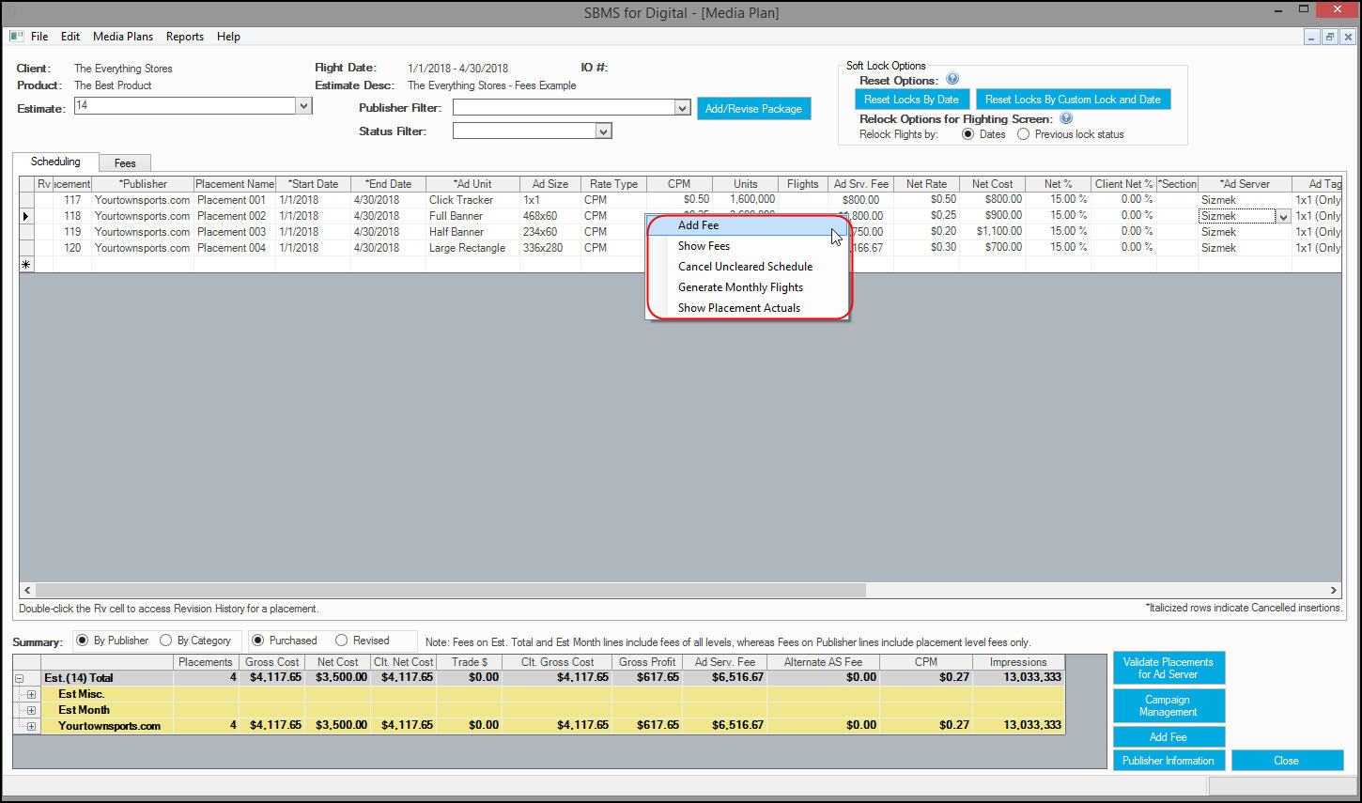Click the horizontal scrollbar left arrow
Viewport: 1362px width, 803px height.
27,590
